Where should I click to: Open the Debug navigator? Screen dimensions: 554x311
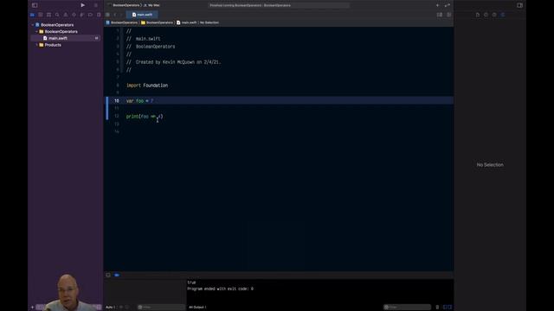click(82, 15)
